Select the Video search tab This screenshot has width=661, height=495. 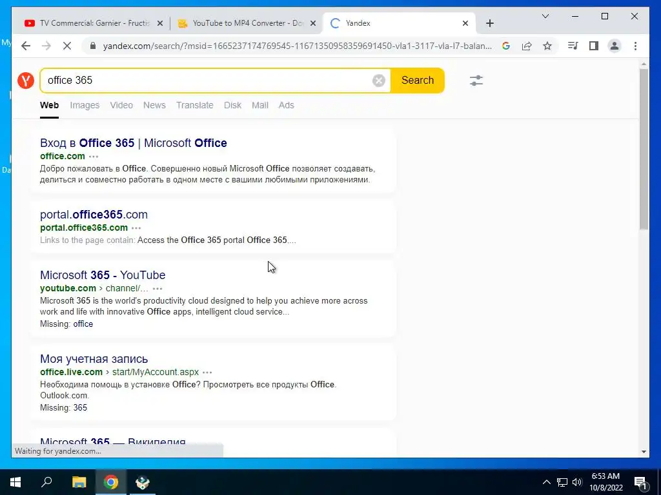[121, 105]
